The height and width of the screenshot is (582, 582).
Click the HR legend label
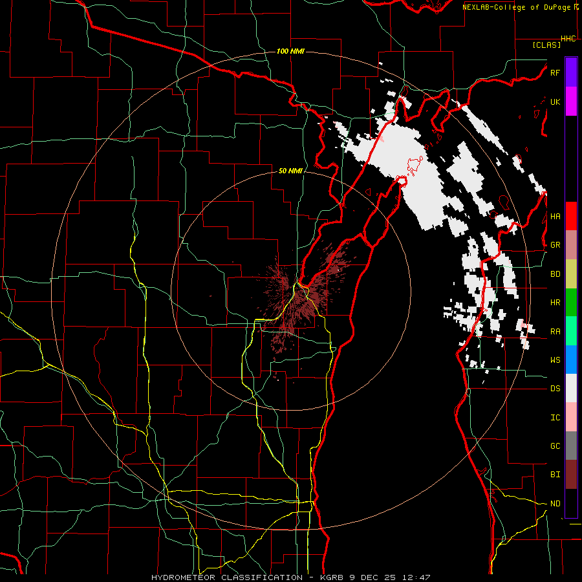555,303
